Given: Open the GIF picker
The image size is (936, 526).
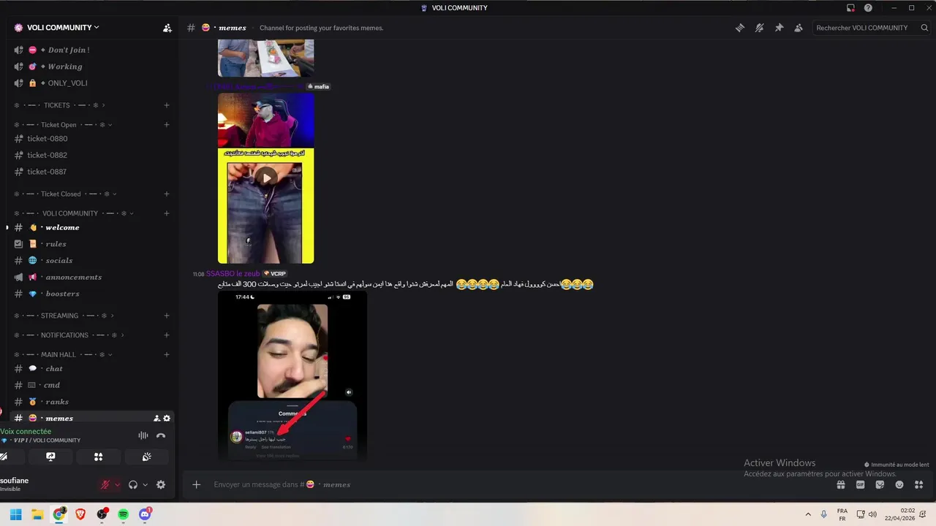Looking at the screenshot, I should 860,484.
